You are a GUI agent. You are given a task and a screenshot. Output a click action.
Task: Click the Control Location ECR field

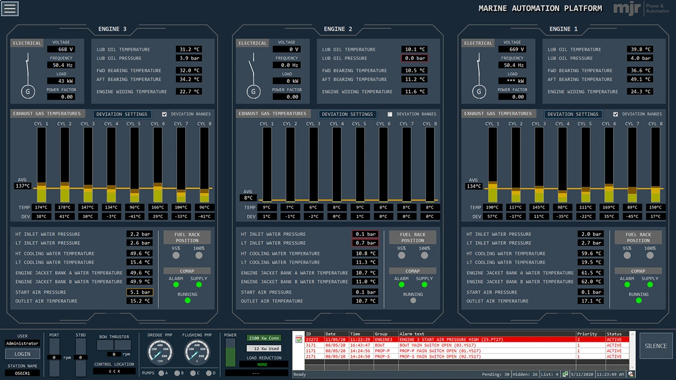pyautogui.click(x=115, y=371)
